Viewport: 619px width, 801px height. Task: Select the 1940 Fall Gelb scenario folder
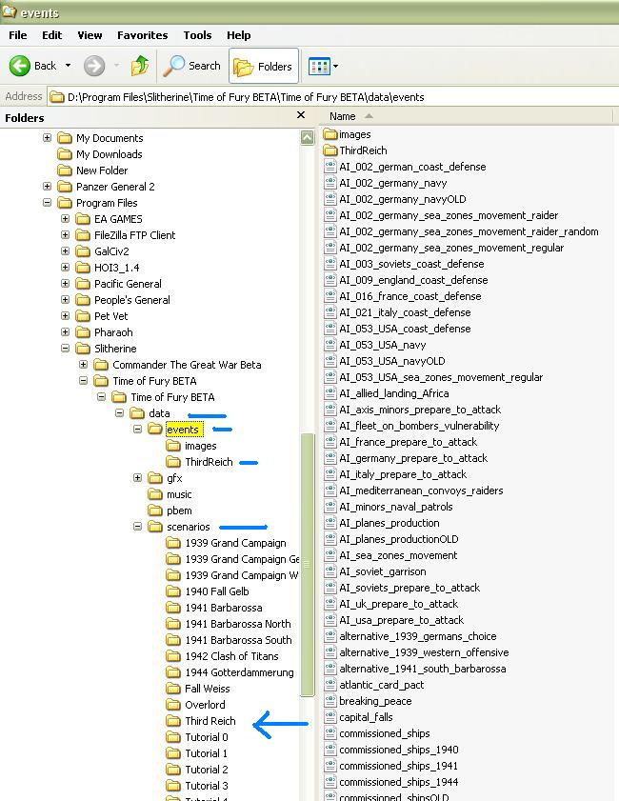point(216,591)
